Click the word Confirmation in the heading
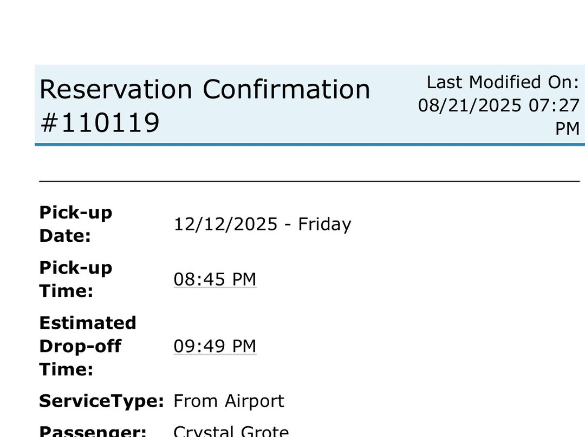The height and width of the screenshot is (437, 585). click(287, 89)
